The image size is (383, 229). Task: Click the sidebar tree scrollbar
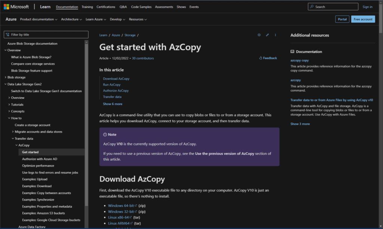click(x=86, y=124)
